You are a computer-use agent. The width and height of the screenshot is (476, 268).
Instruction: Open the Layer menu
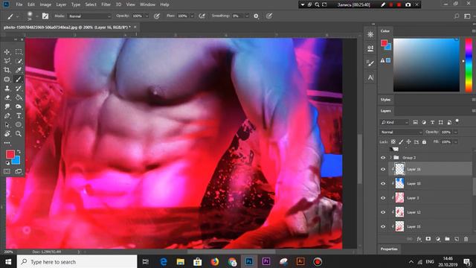point(61,4)
